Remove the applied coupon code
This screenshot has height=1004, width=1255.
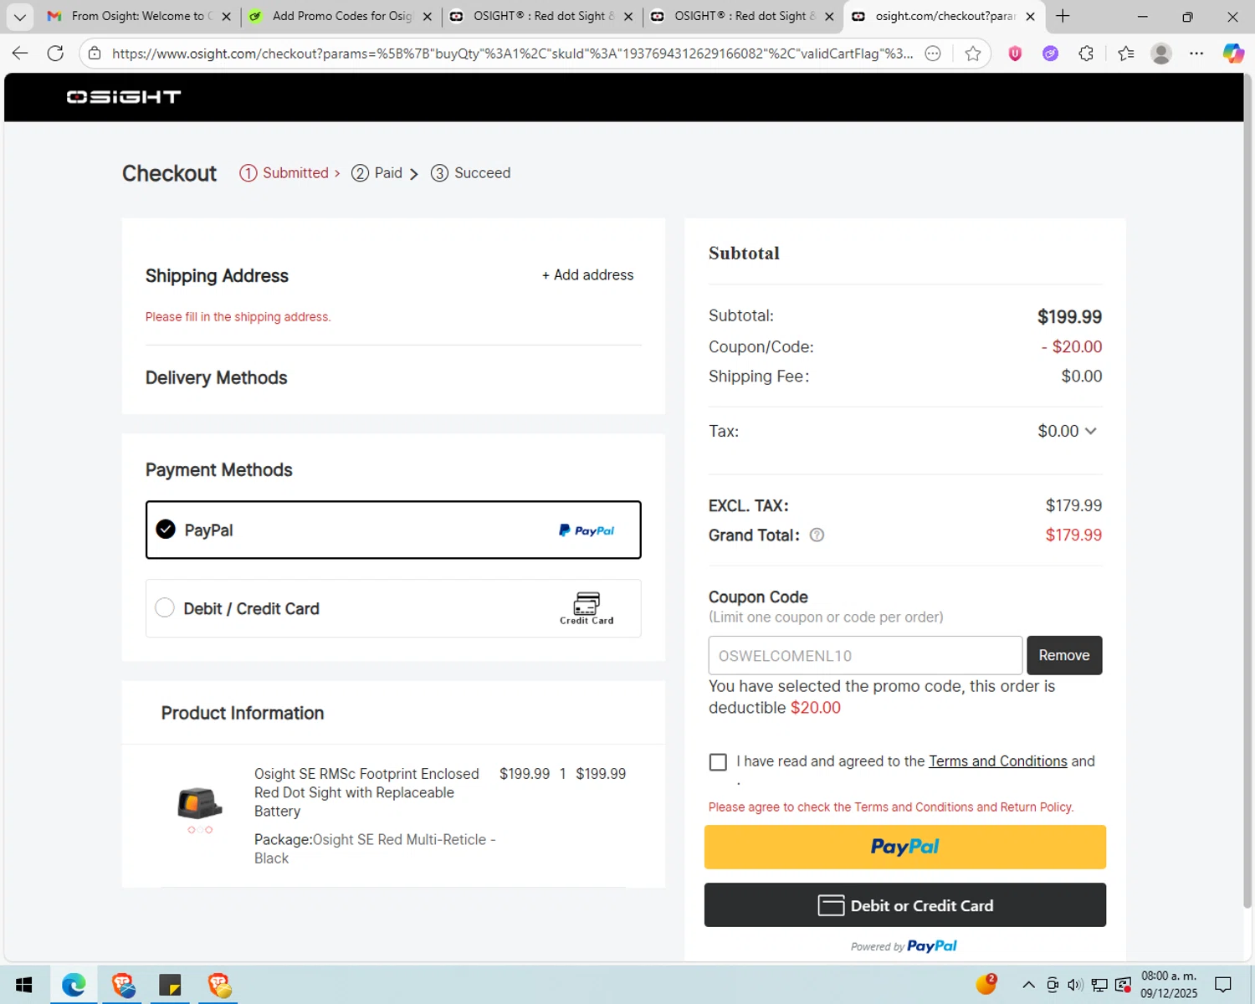1064,655
